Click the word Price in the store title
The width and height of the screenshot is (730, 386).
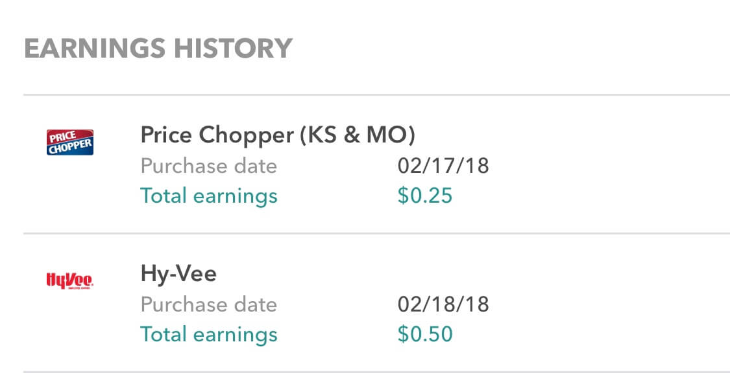[x=166, y=135]
